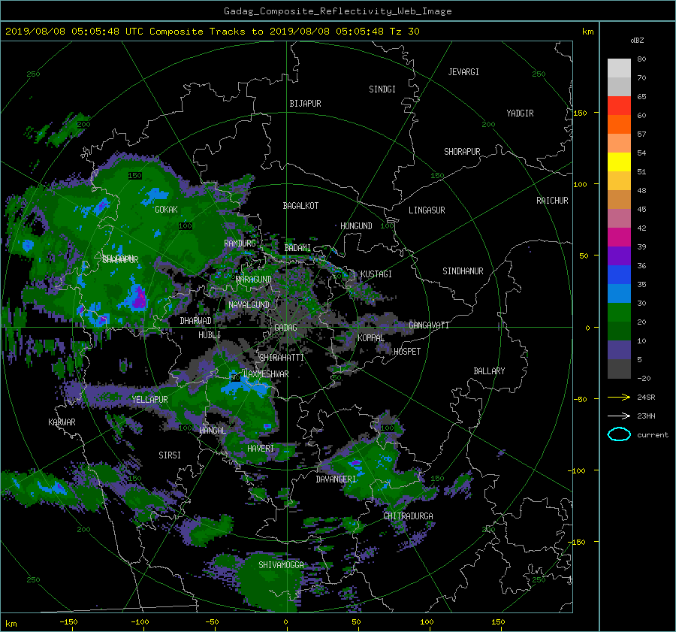Select the RAMDURG city label
Viewport: 676px width, 632px height.
240,243
